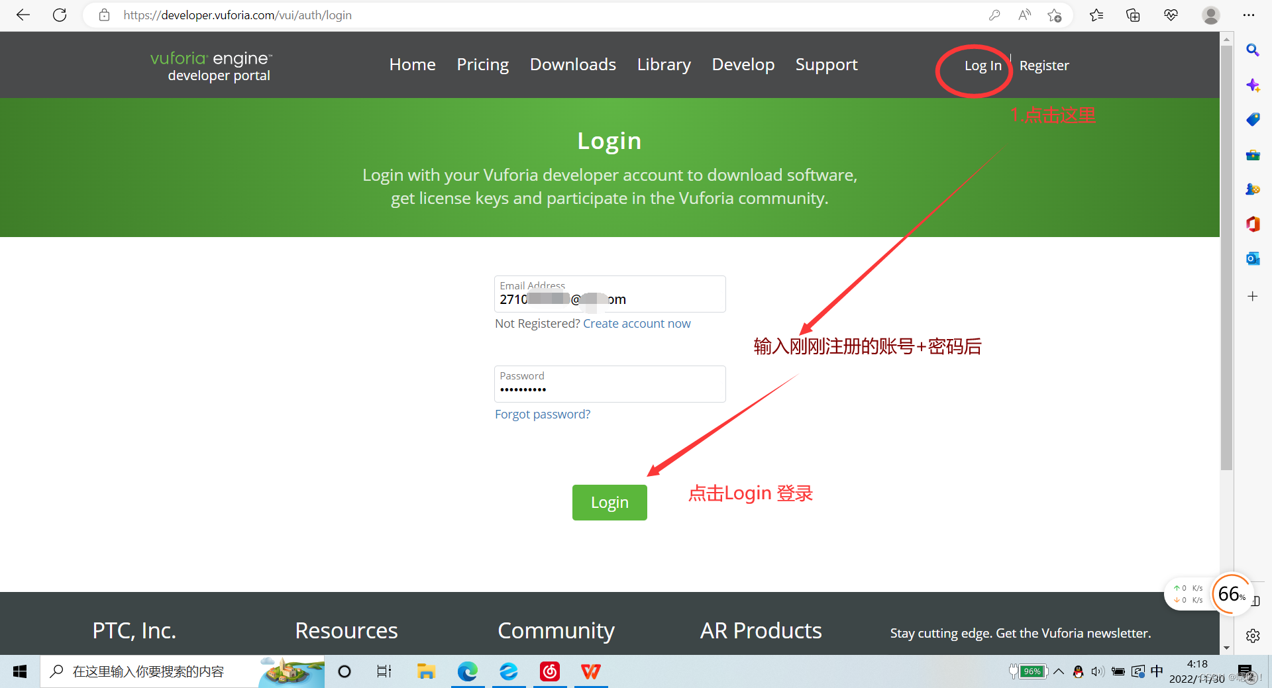The width and height of the screenshot is (1272, 688).
Task: Refresh the current browser page
Action: 60,15
